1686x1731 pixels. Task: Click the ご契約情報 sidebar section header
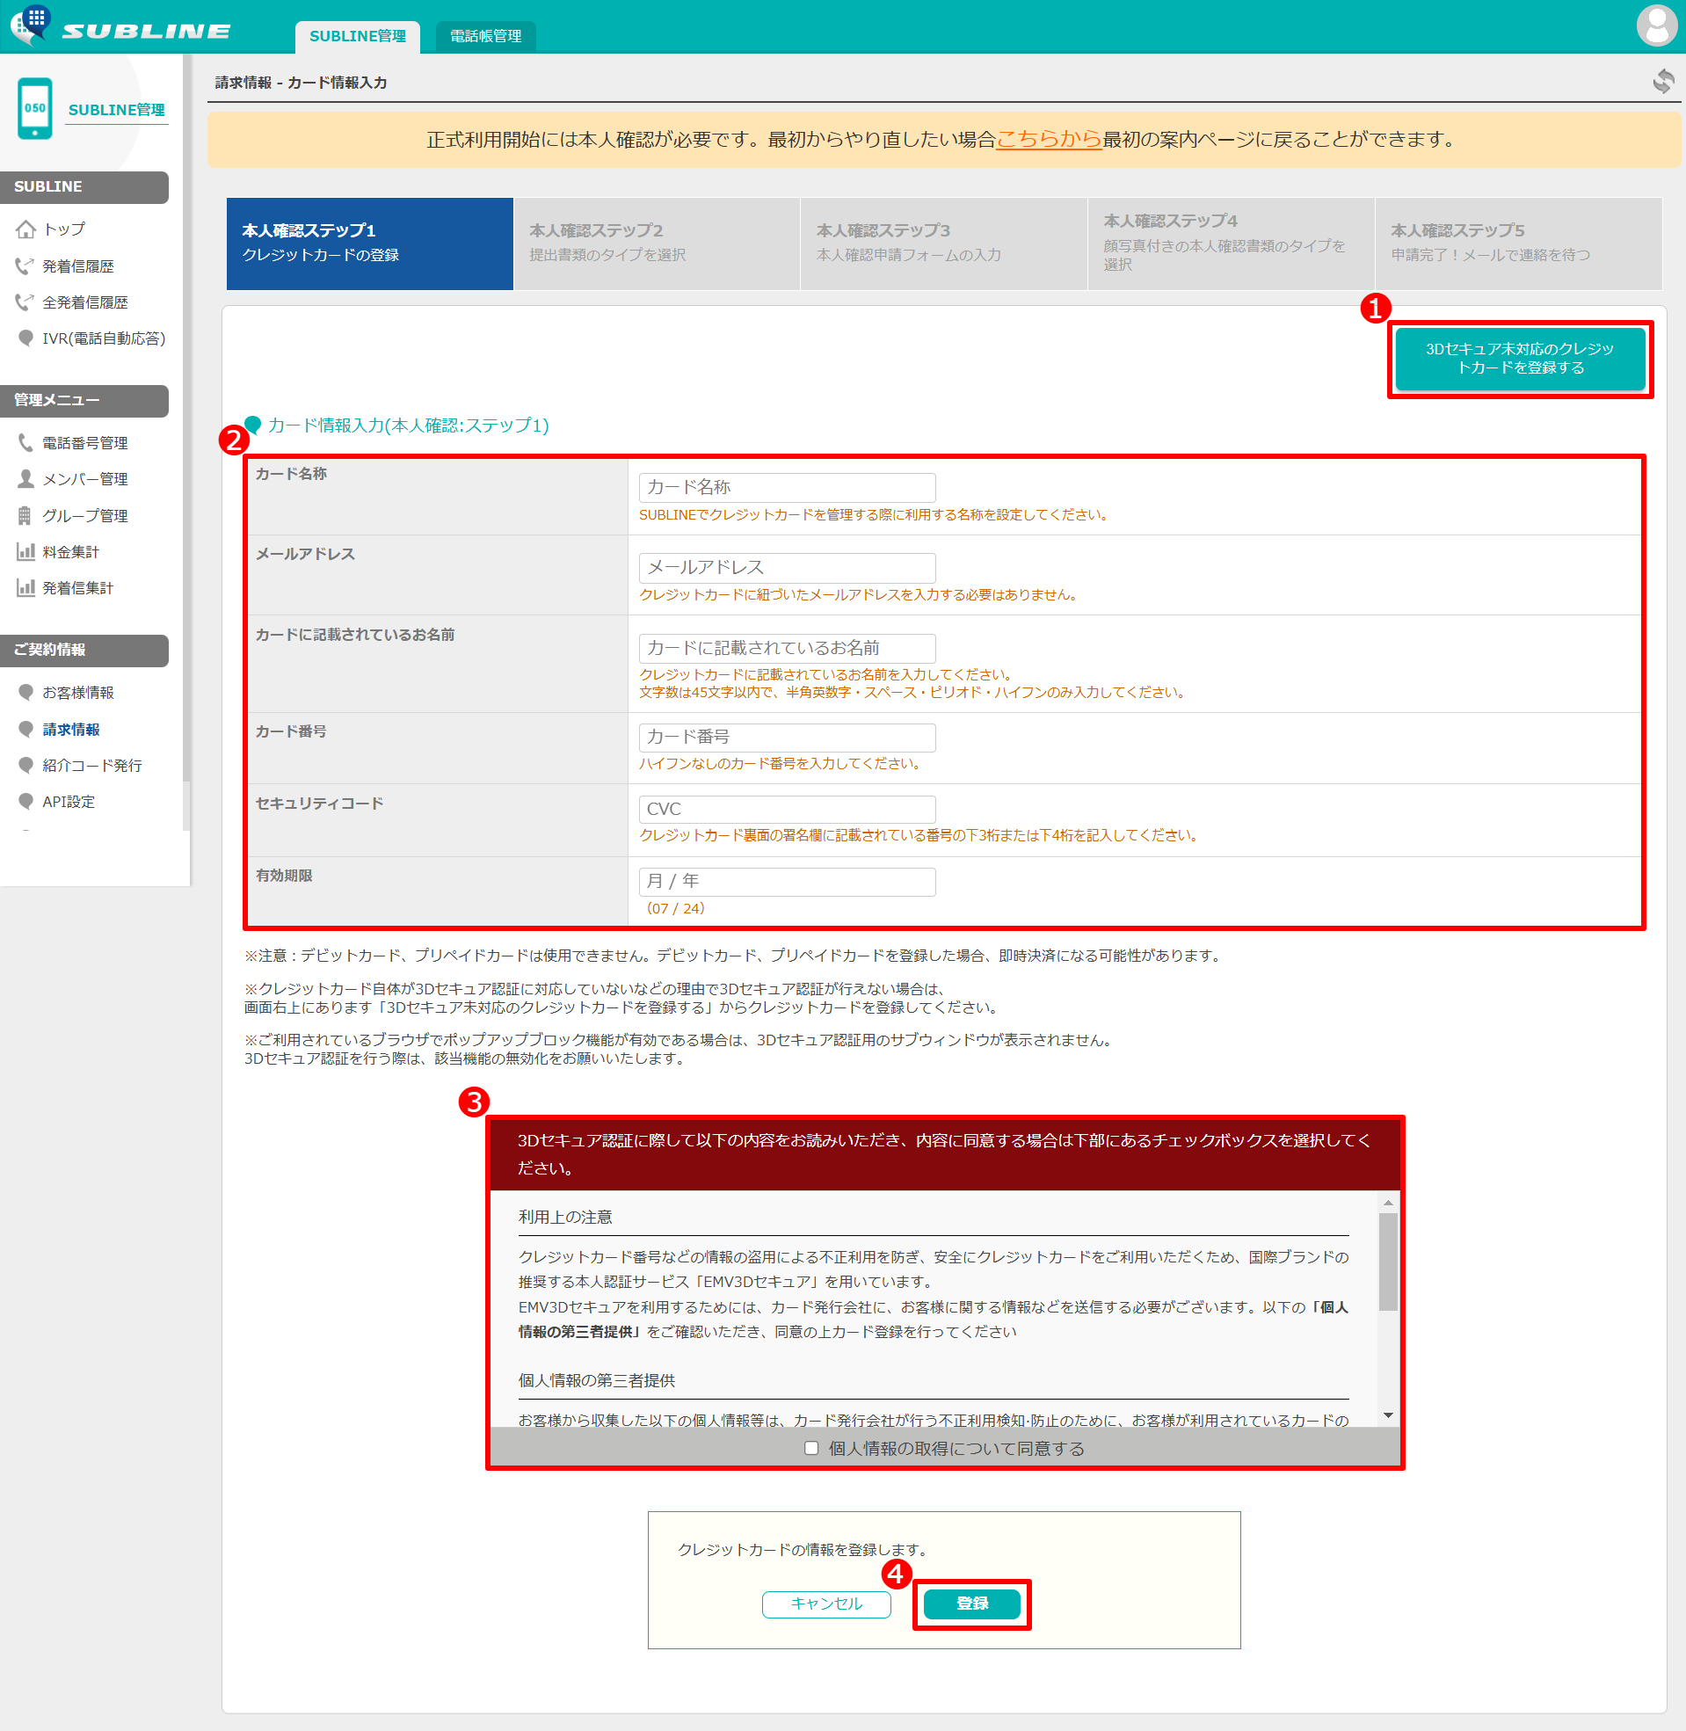[84, 650]
